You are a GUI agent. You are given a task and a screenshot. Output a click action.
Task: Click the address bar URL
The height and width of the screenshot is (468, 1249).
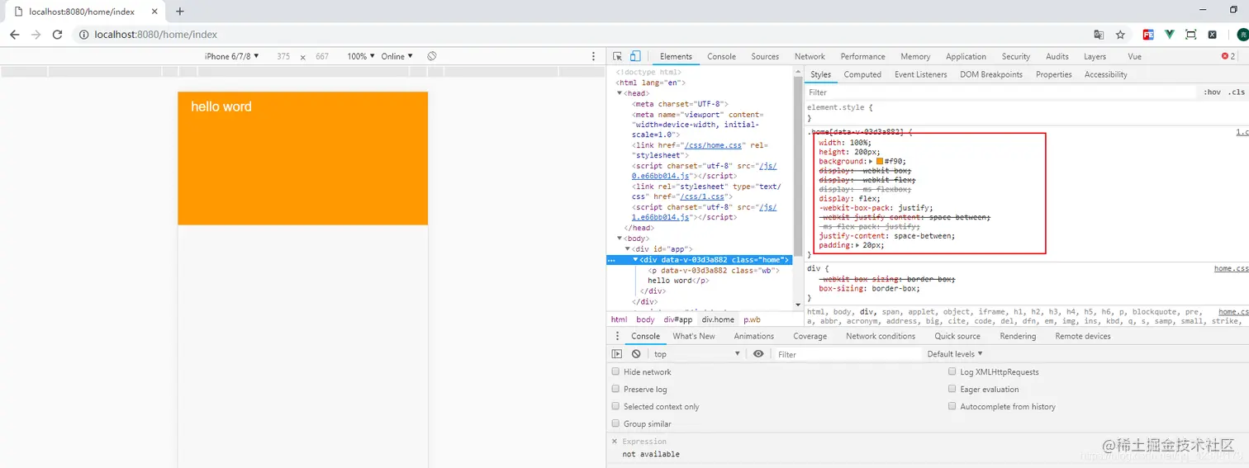[156, 35]
